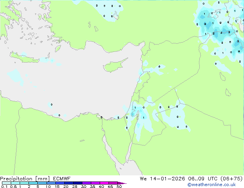Click the date "14-01-2026"

[x=167, y=179]
